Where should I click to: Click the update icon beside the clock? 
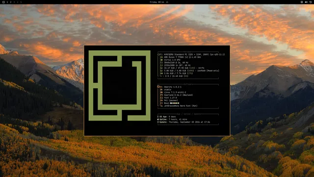click(x=167, y=2)
